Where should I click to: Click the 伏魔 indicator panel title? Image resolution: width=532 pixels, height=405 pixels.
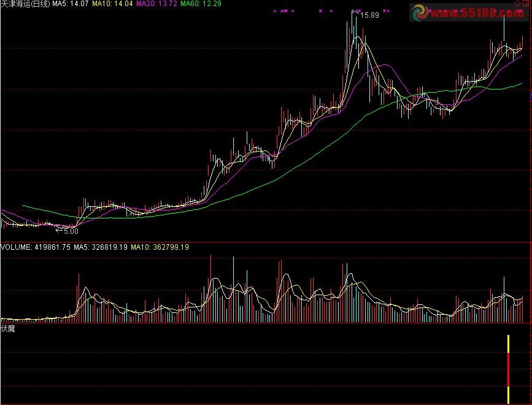coord(8,329)
